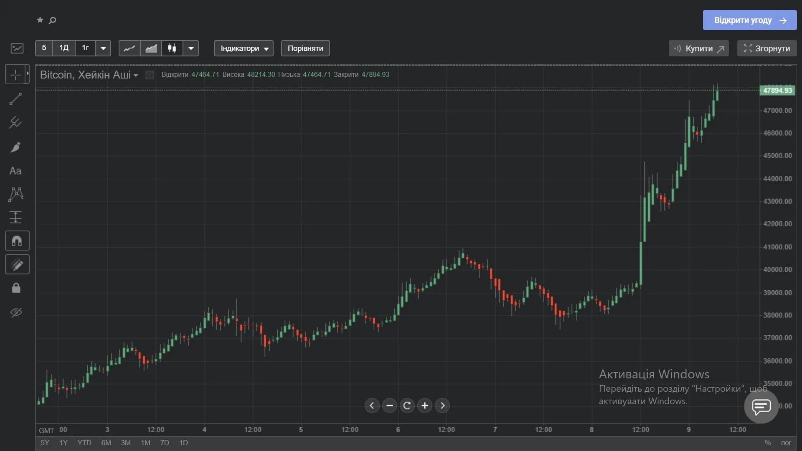Screen dimensions: 802x451
Task: Select the text annotation tool
Action: (x=15, y=171)
